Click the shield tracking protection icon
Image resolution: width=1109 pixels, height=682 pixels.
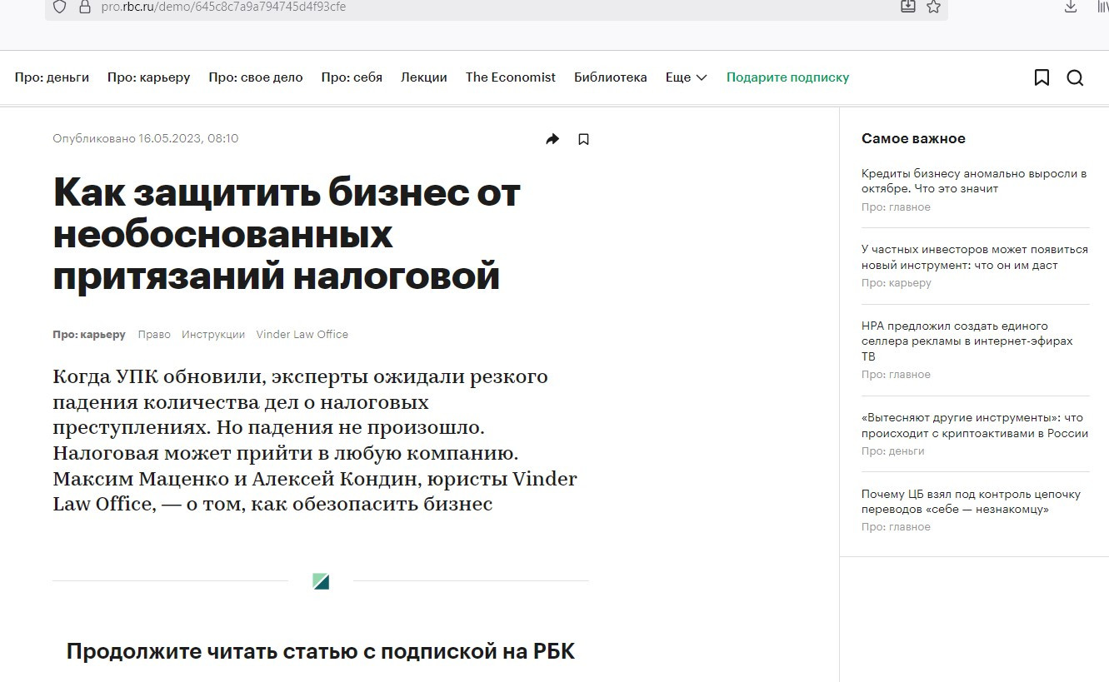(x=59, y=7)
